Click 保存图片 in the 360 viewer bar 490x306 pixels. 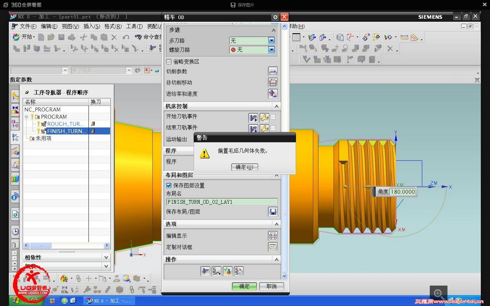coord(242,5)
